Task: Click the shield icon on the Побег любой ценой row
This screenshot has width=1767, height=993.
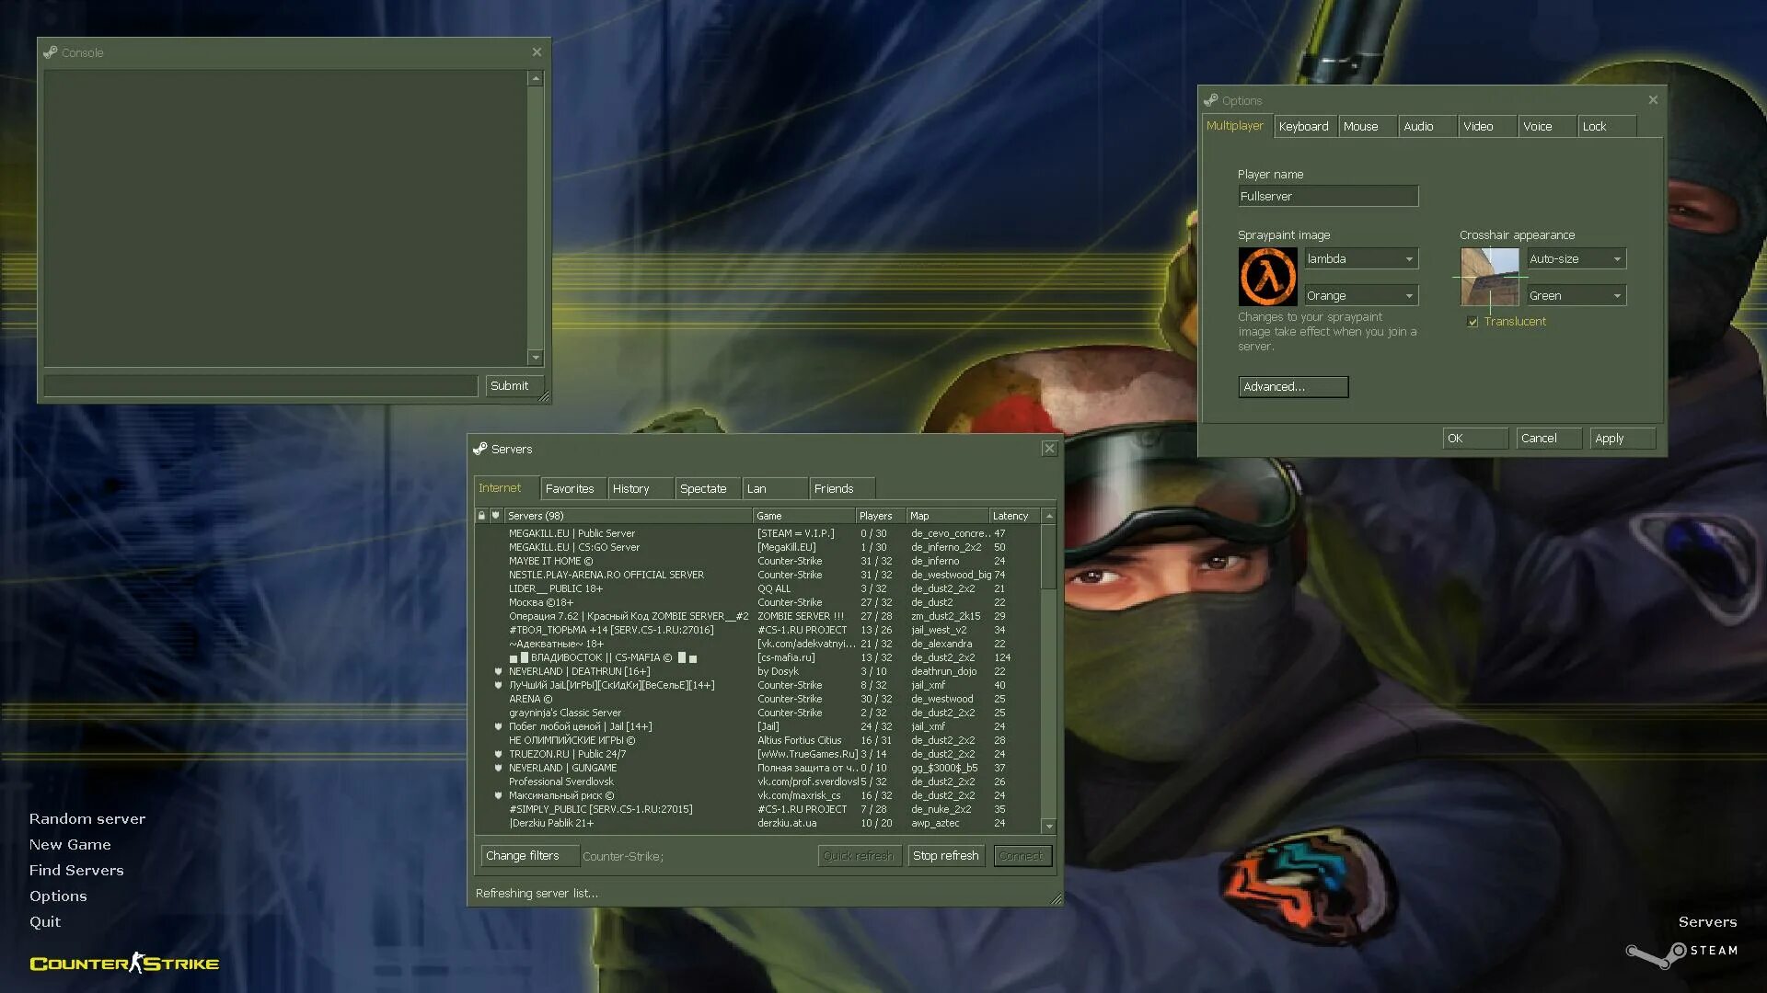Action: [x=498, y=726]
